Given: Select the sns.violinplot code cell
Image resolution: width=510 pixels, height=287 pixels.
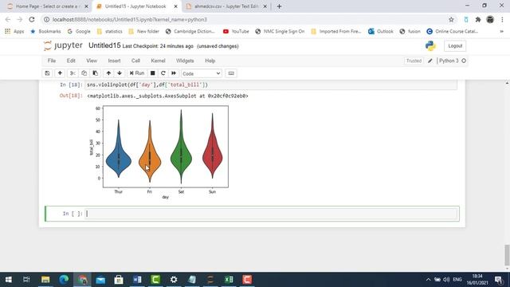Looking at the screenshot, I should click(x=271, y=85).
